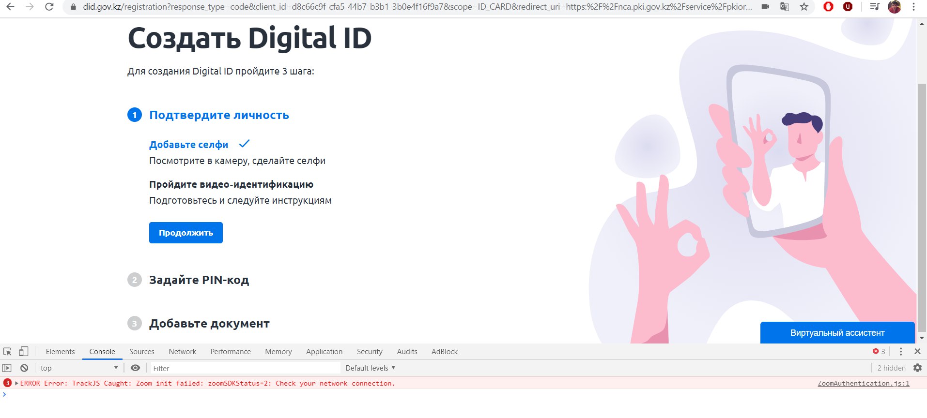Click the browser forward arrow

pyautogui.click(x=30, y=7)
